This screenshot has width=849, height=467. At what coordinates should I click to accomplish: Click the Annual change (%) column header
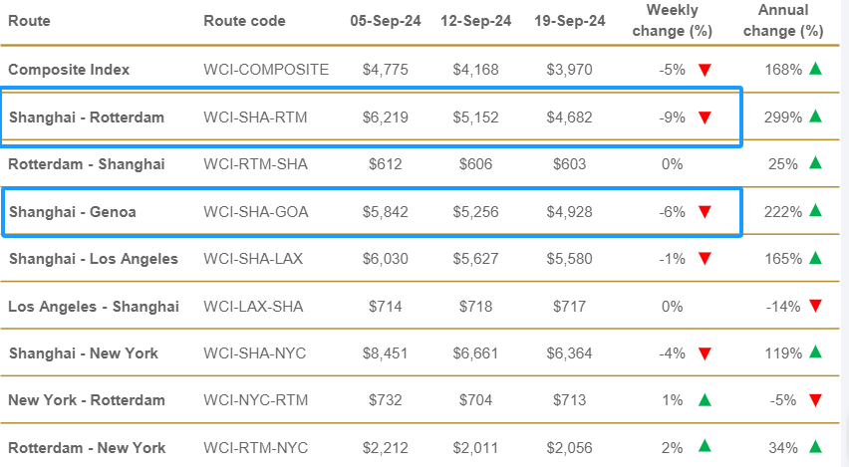click(783, 21)
